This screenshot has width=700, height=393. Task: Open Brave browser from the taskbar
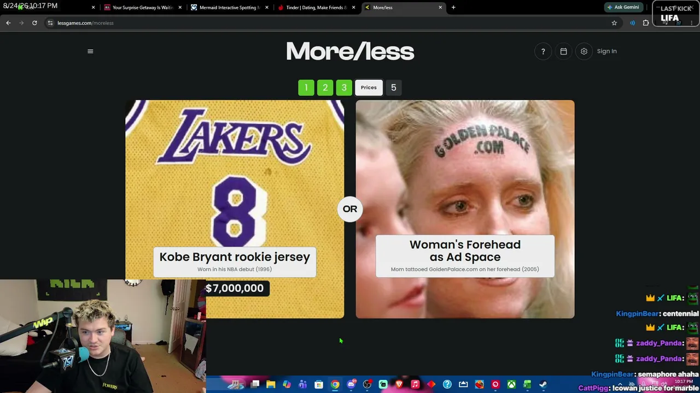(x=399, y=384)
